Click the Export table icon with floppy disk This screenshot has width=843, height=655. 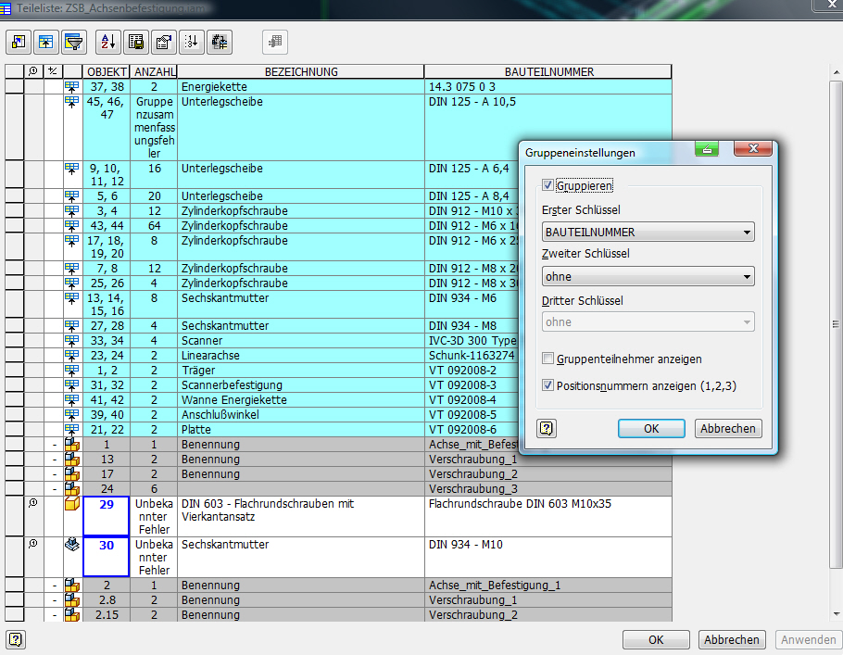[x=136, y=42]
